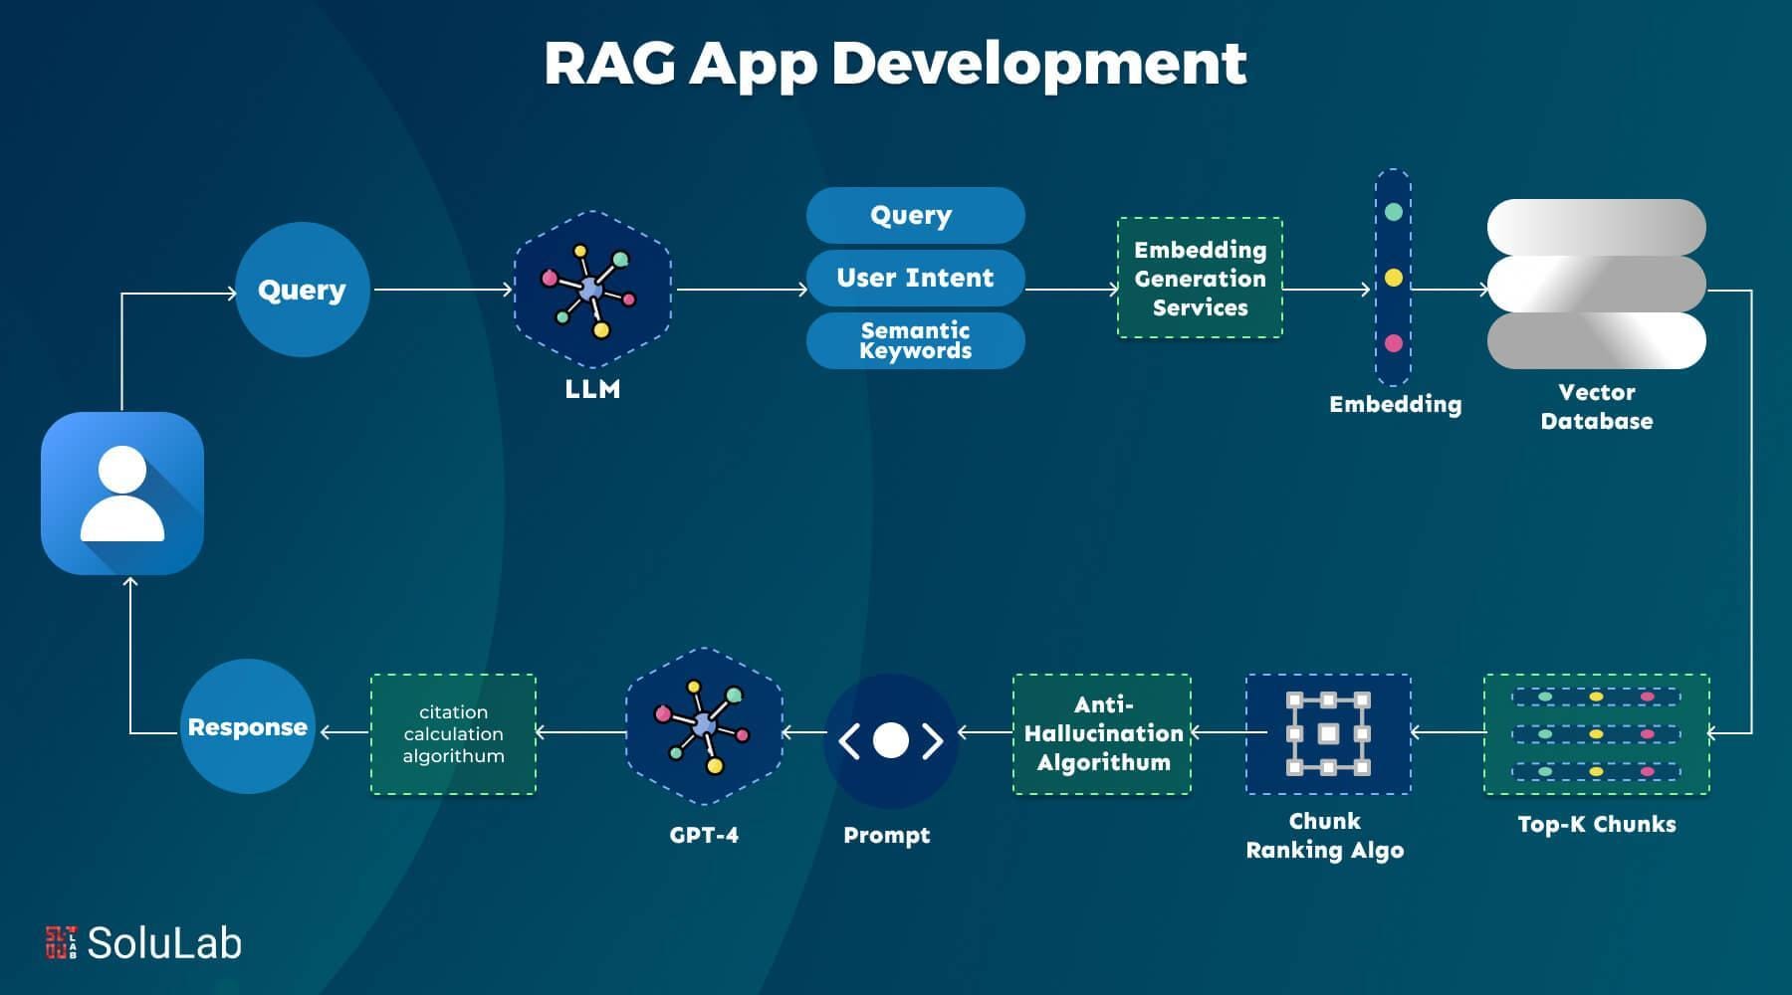Expand the Semantic Keywords pill
Screen dimensions: 1792x995
tap(915, 341)
